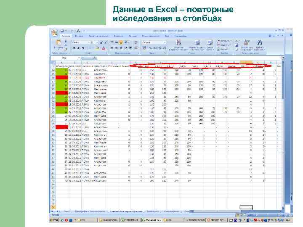303x227 pixels.
Task: Switch to Microsoft Pow... taskbar window
Action: pos(217,220)
